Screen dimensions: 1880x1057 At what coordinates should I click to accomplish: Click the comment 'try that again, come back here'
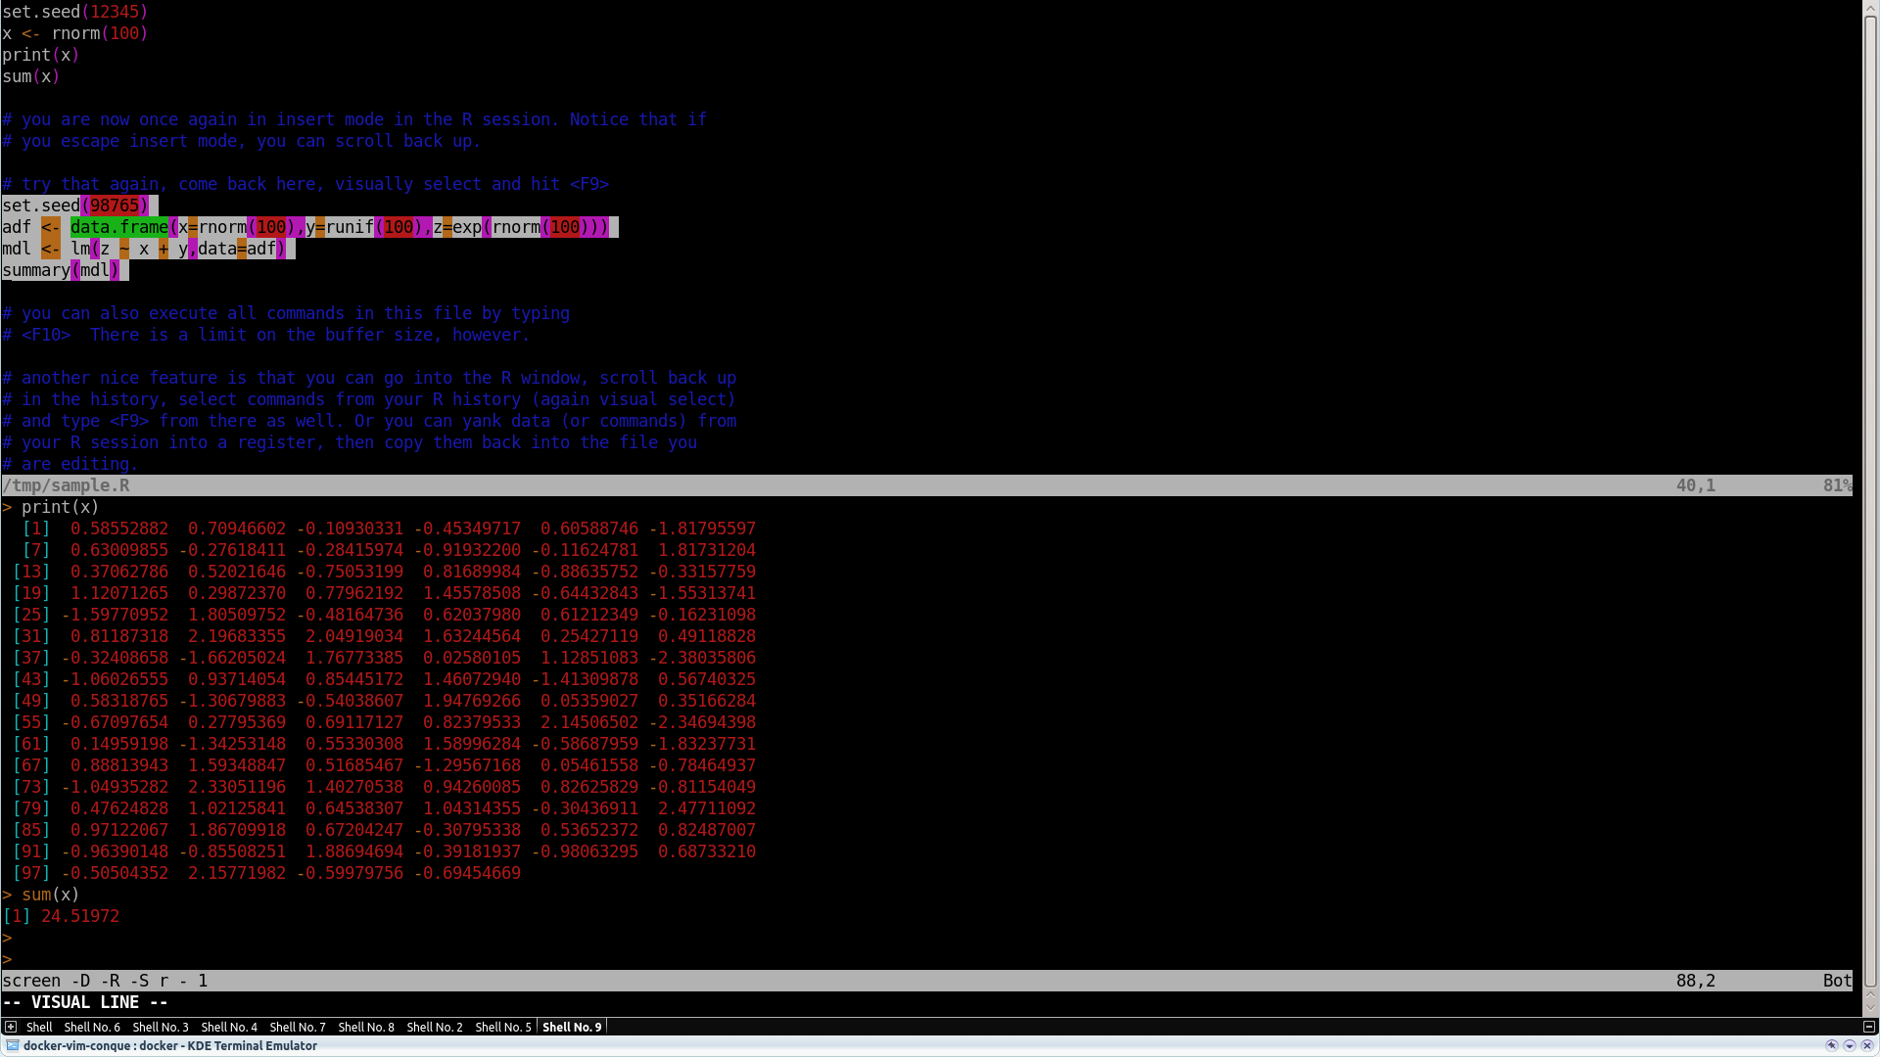[305, 184]
